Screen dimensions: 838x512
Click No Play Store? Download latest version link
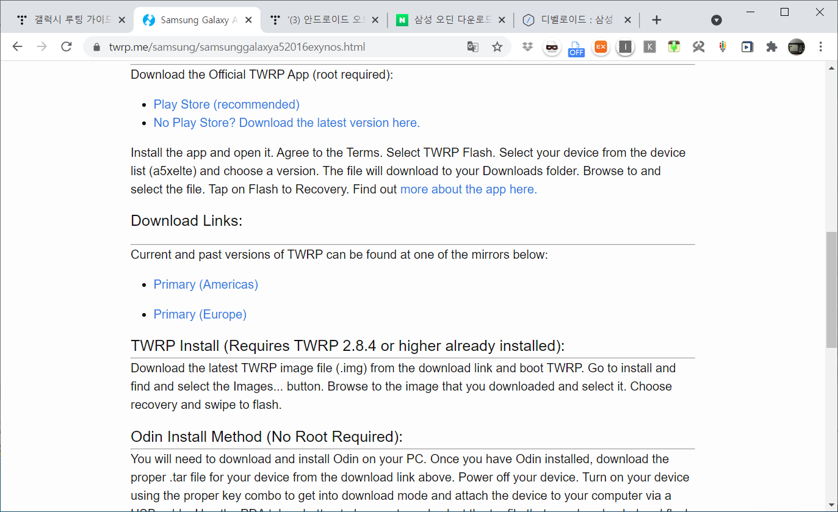coord(287,123)
